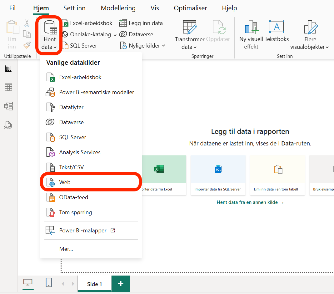Open the Modellering ribbon tab
This screenshot has width=334, height=294.
(118, 8)
